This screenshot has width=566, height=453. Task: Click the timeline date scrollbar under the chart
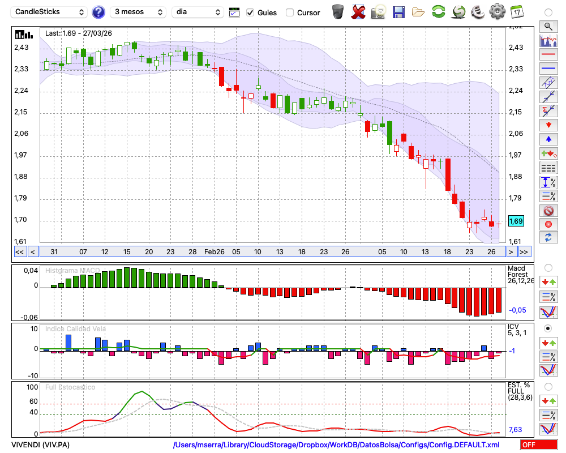[x=272, y=251]
